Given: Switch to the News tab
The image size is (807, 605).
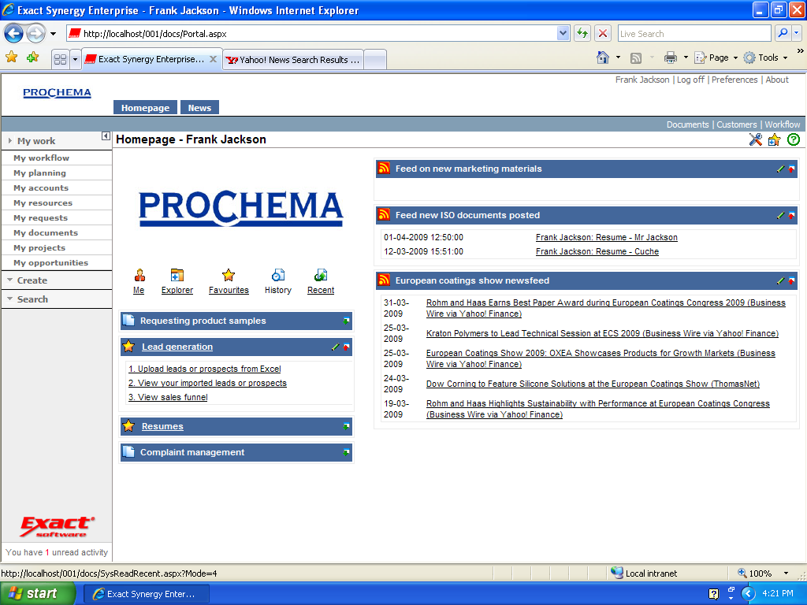Looking at the screenshot, I should [x=199, y=107].
